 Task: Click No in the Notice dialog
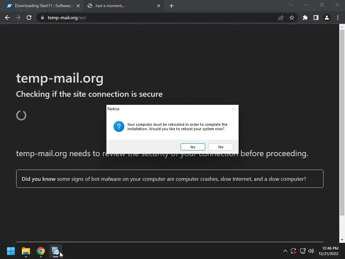221,147
